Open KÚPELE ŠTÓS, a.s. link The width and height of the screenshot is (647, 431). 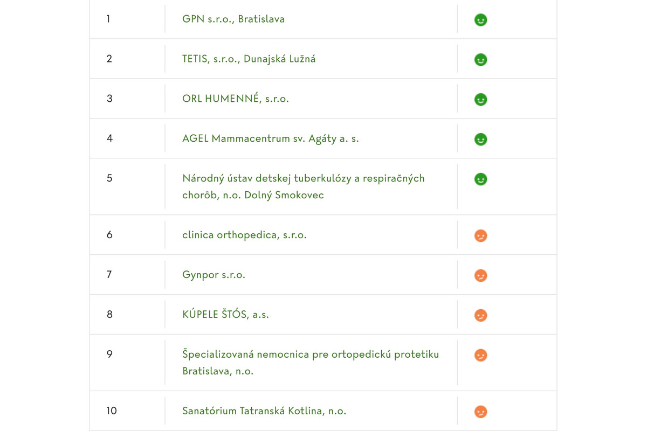[225, 315]
